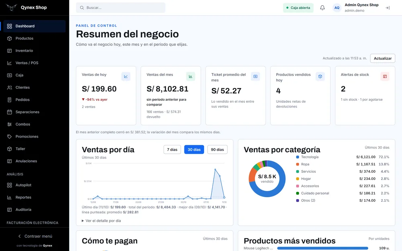Click the Separaciones calendar icon
Viewport: 402px width, 251px height.
pos(10,112)
